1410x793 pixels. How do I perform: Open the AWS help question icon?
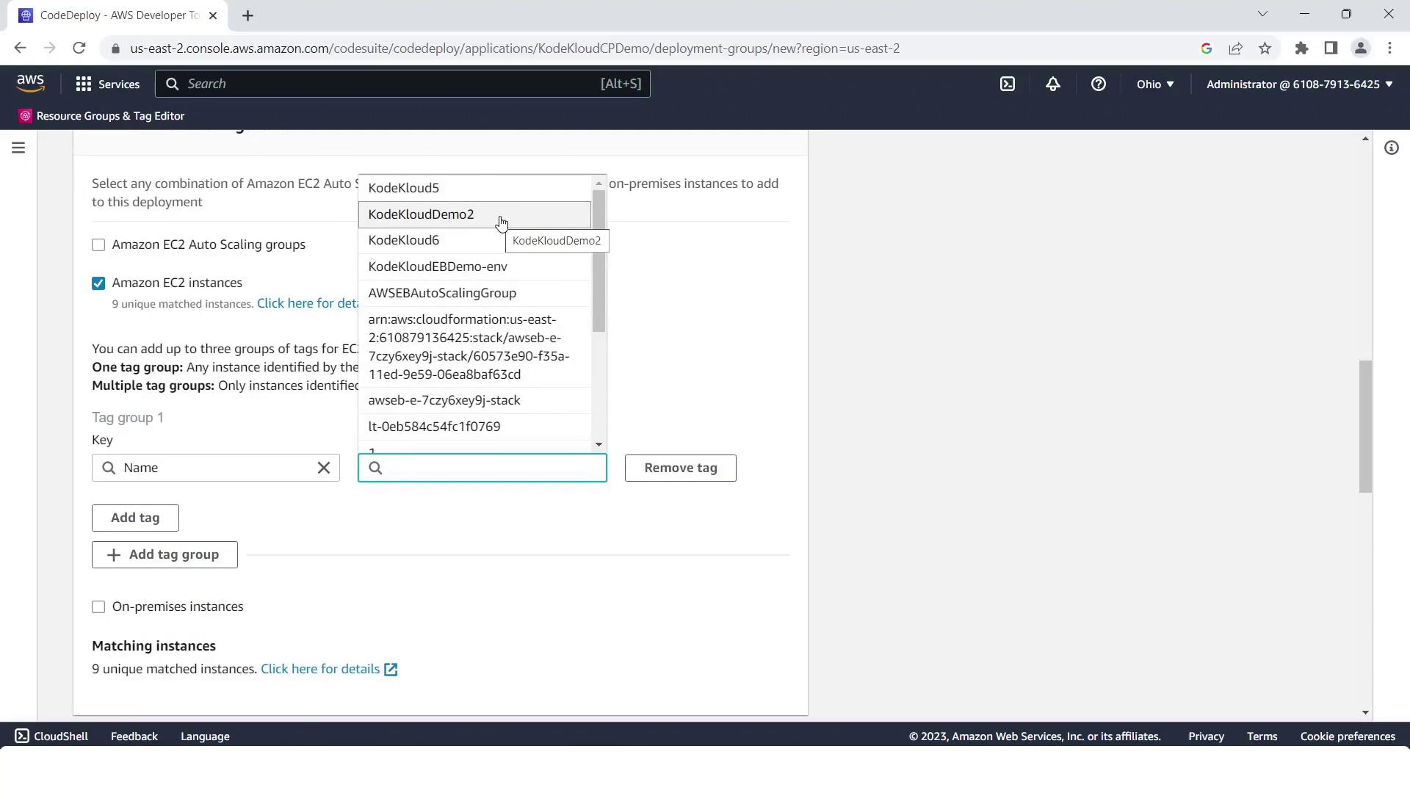tap(1099, 84)
